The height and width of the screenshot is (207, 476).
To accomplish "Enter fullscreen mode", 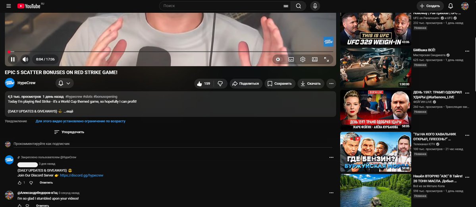I will click(x=326, y=59).
